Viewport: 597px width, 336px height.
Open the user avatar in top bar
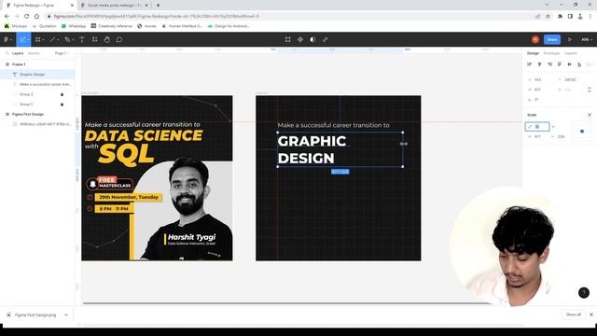click(x=535, y=39)
